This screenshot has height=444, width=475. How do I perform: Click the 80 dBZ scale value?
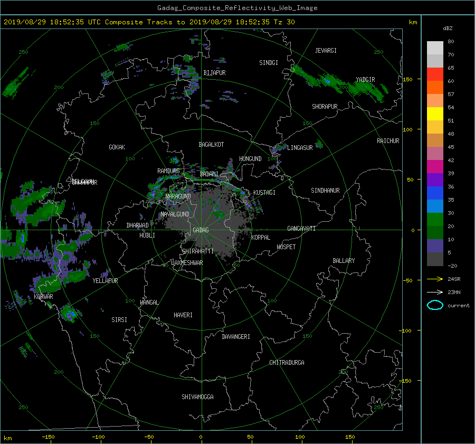point(451,42)
